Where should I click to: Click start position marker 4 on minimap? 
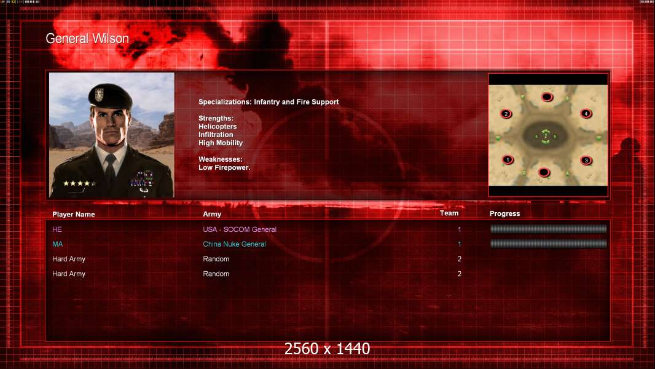point(586,113)
